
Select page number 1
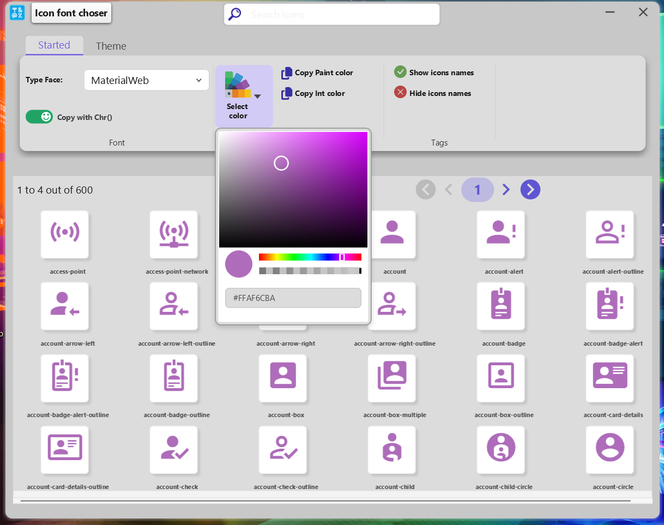[478, 190]
